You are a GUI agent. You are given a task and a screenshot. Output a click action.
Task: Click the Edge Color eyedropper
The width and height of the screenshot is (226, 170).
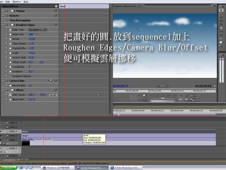tap(36, 34)
